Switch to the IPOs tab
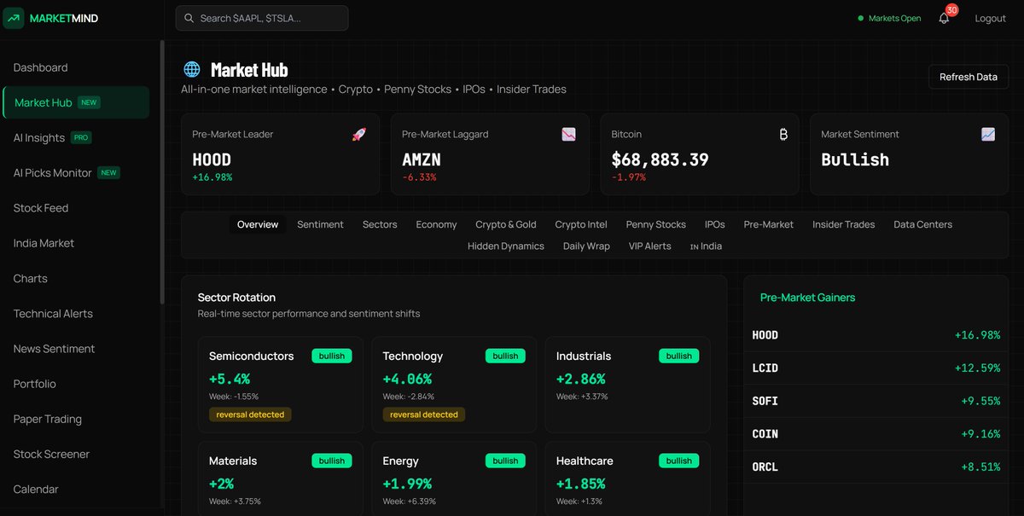1024x516 pixels. [x=714, y=224]
